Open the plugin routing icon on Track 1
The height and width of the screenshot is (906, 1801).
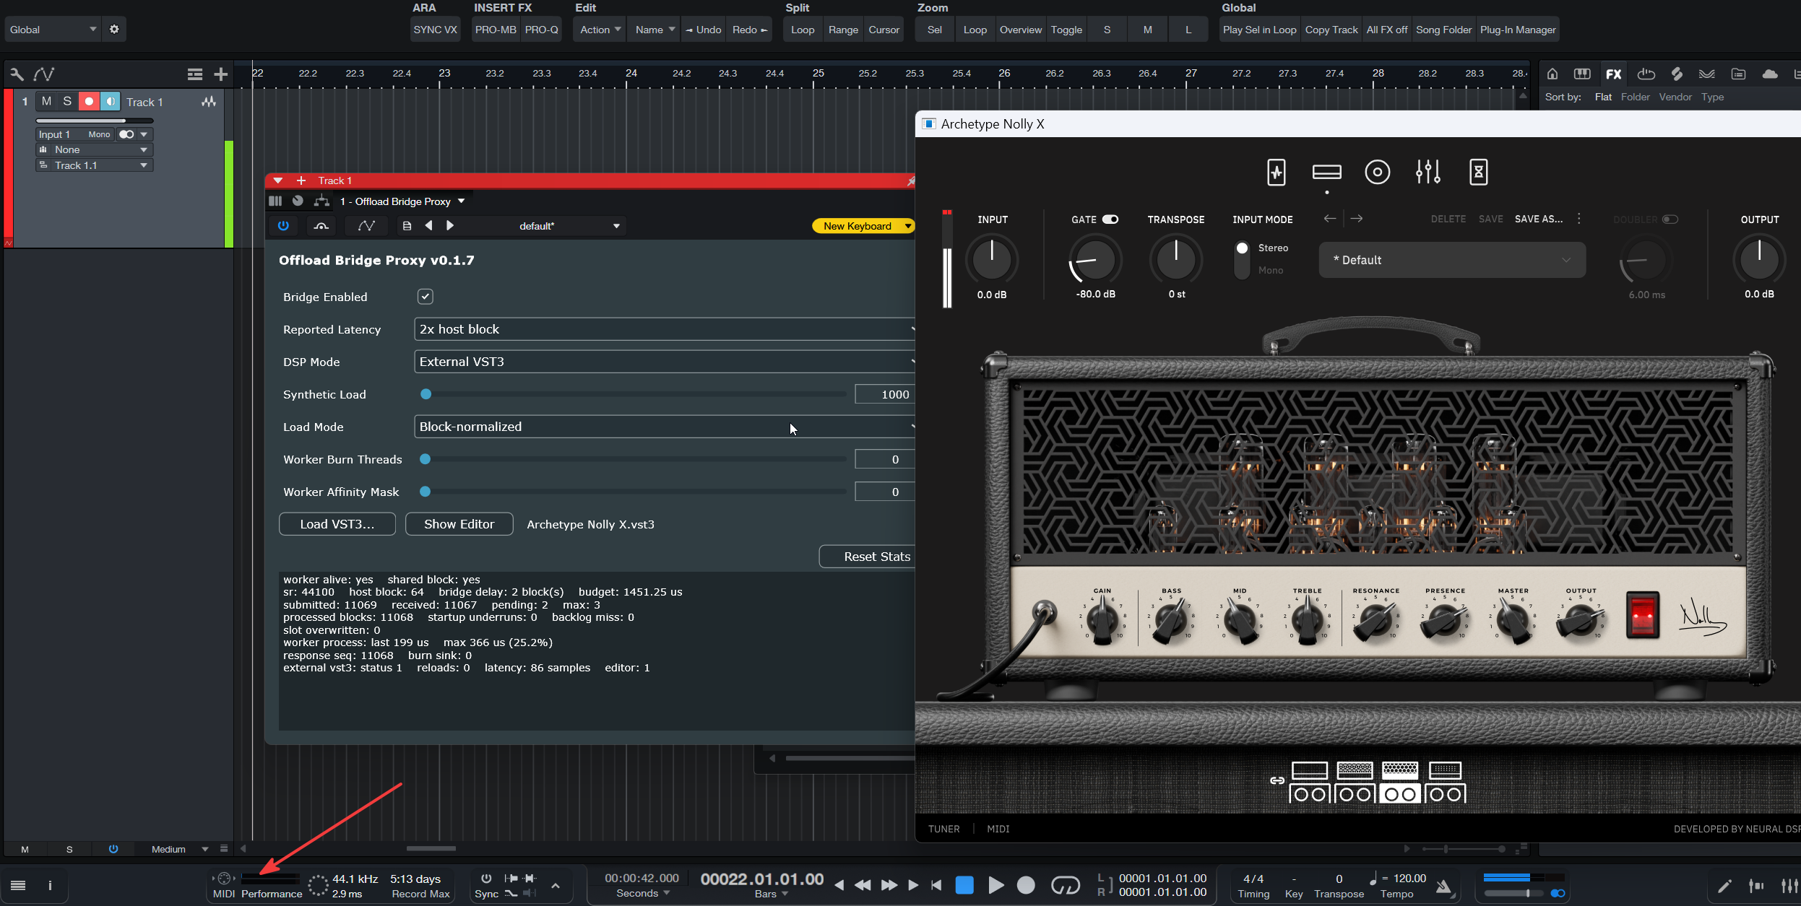(321, 201)
